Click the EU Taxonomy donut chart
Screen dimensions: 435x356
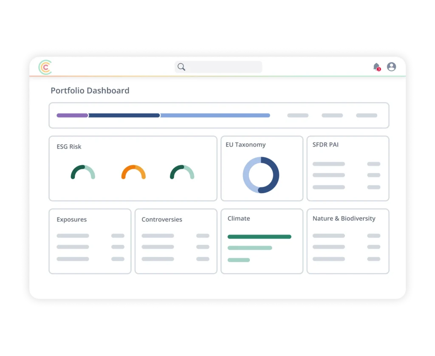pos(261,175)
